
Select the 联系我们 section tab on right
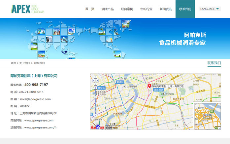point(214,63)
